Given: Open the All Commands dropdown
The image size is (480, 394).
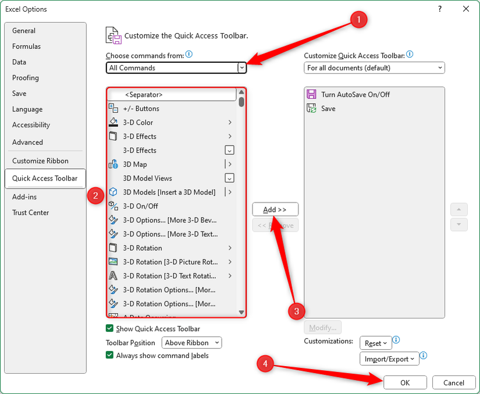Looking at the screenshot, I should point(241,68).
